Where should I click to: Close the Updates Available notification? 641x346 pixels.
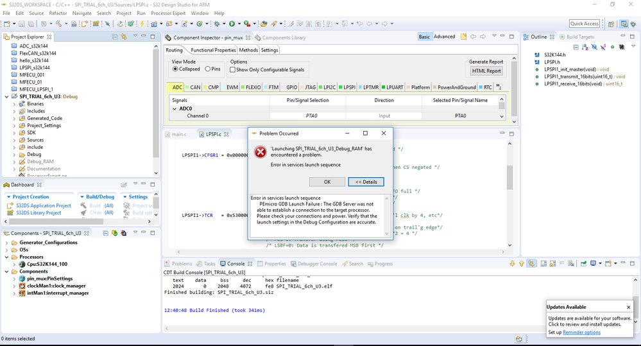[628, 307]
